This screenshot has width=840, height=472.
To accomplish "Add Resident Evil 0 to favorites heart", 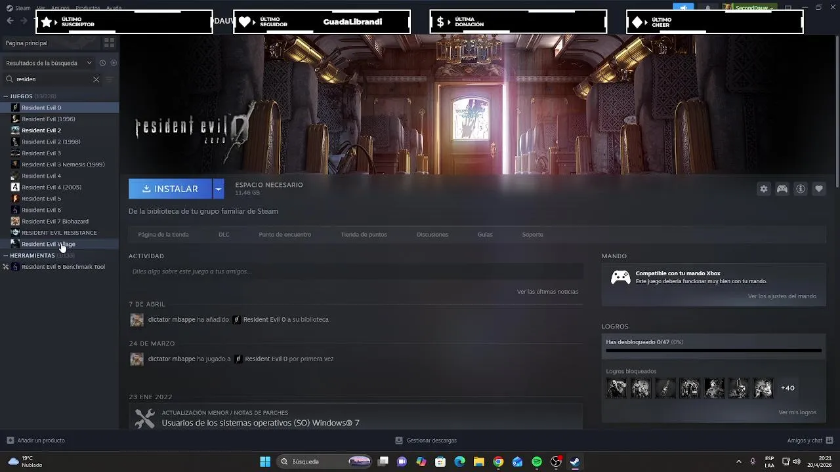I will (x=819, y=189).
